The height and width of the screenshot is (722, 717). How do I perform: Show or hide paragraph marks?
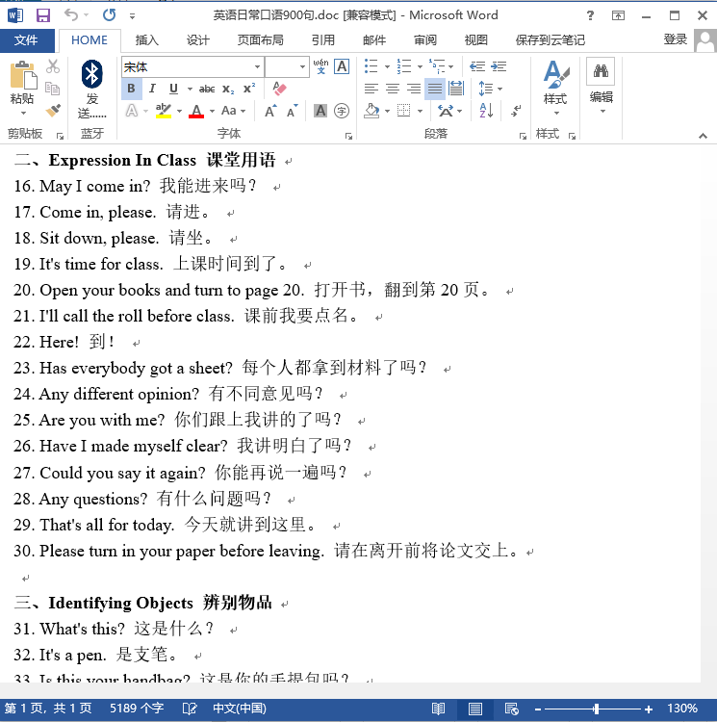tap(516, 111)
